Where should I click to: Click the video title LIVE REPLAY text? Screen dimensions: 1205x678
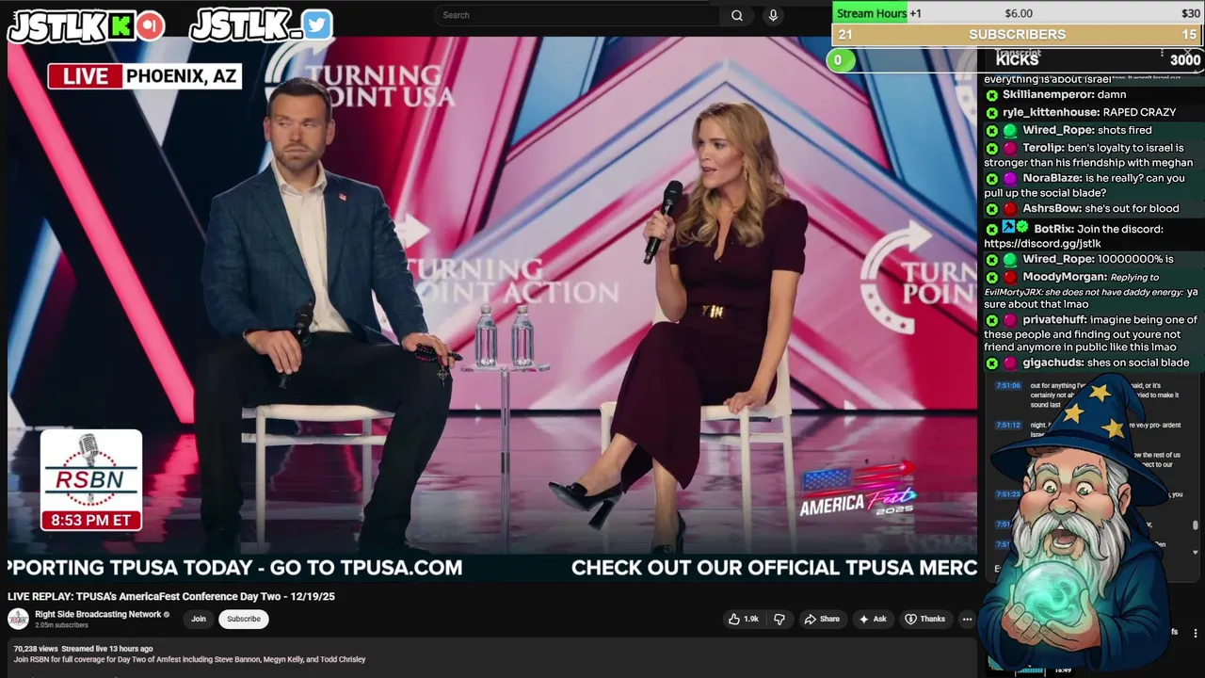click(x=171, y=596)
